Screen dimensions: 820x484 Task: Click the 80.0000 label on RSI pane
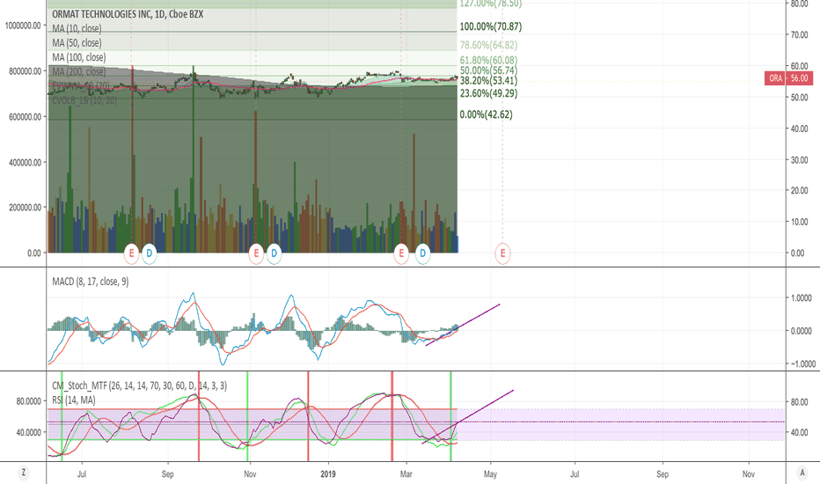[x=29, y=401]
